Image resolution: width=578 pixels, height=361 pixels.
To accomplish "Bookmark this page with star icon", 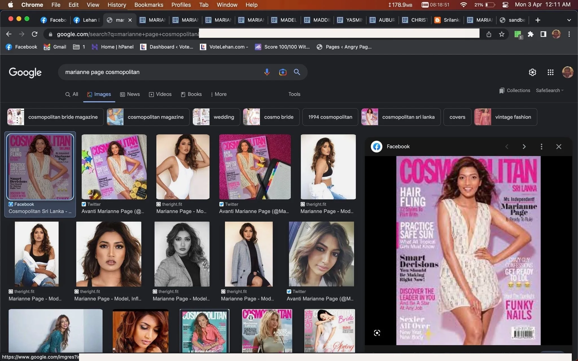I will coord(502,34).
